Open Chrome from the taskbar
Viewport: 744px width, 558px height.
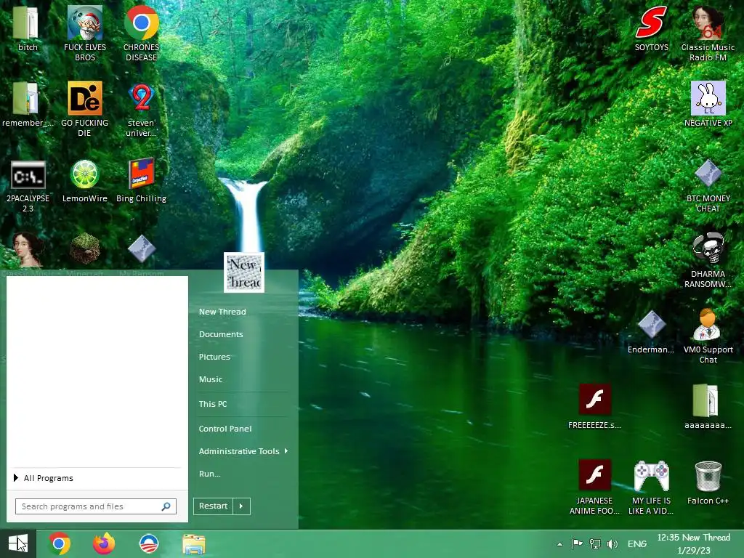60,543
